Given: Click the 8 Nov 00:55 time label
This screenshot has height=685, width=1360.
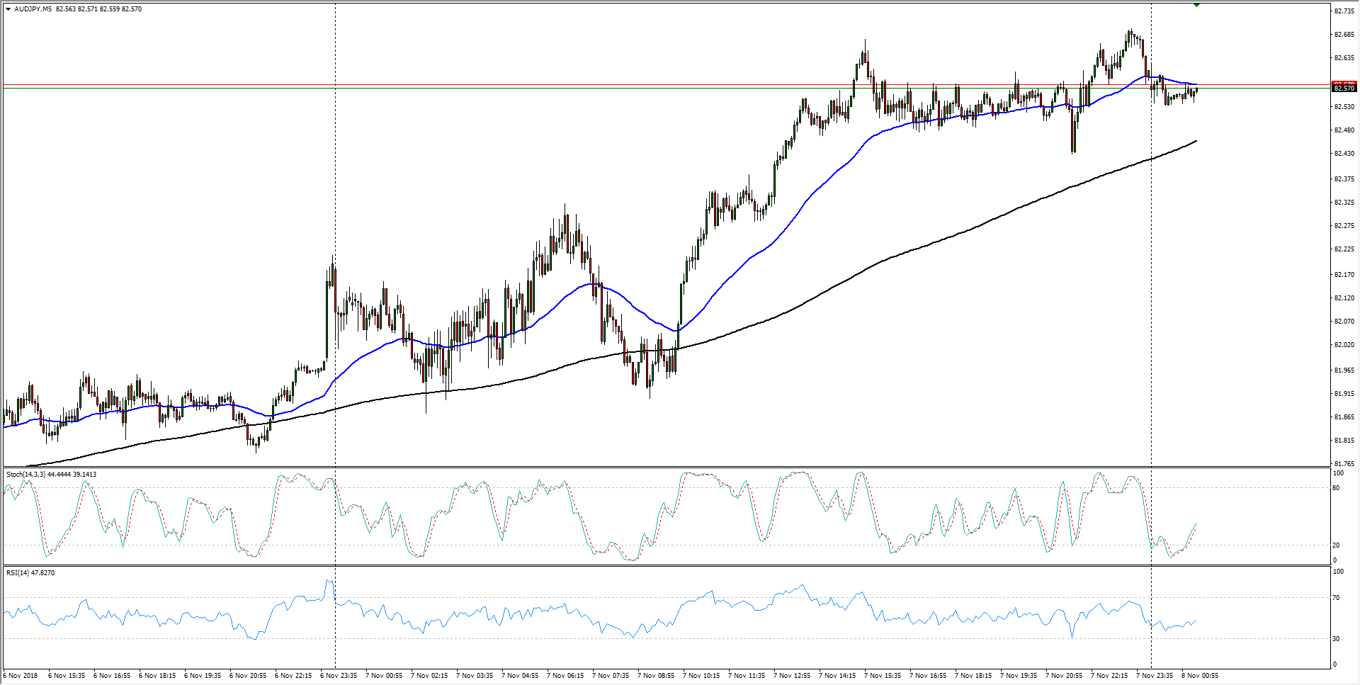Looking at the screenshot, I should (x=1200, y=676).
